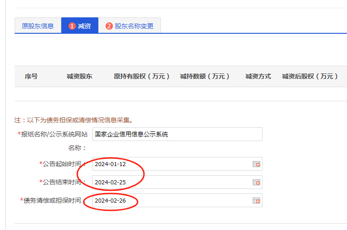Select the 减资 tab
This screenshot has height=230, width=347.
(x=80, y=26)
